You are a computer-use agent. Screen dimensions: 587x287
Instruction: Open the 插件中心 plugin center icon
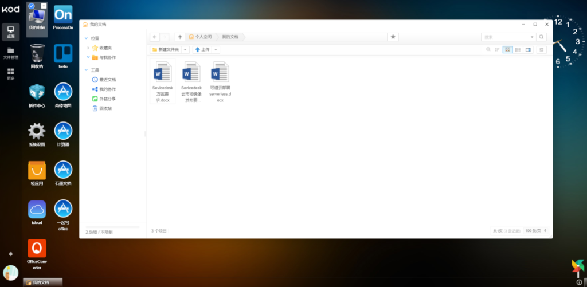37,96
